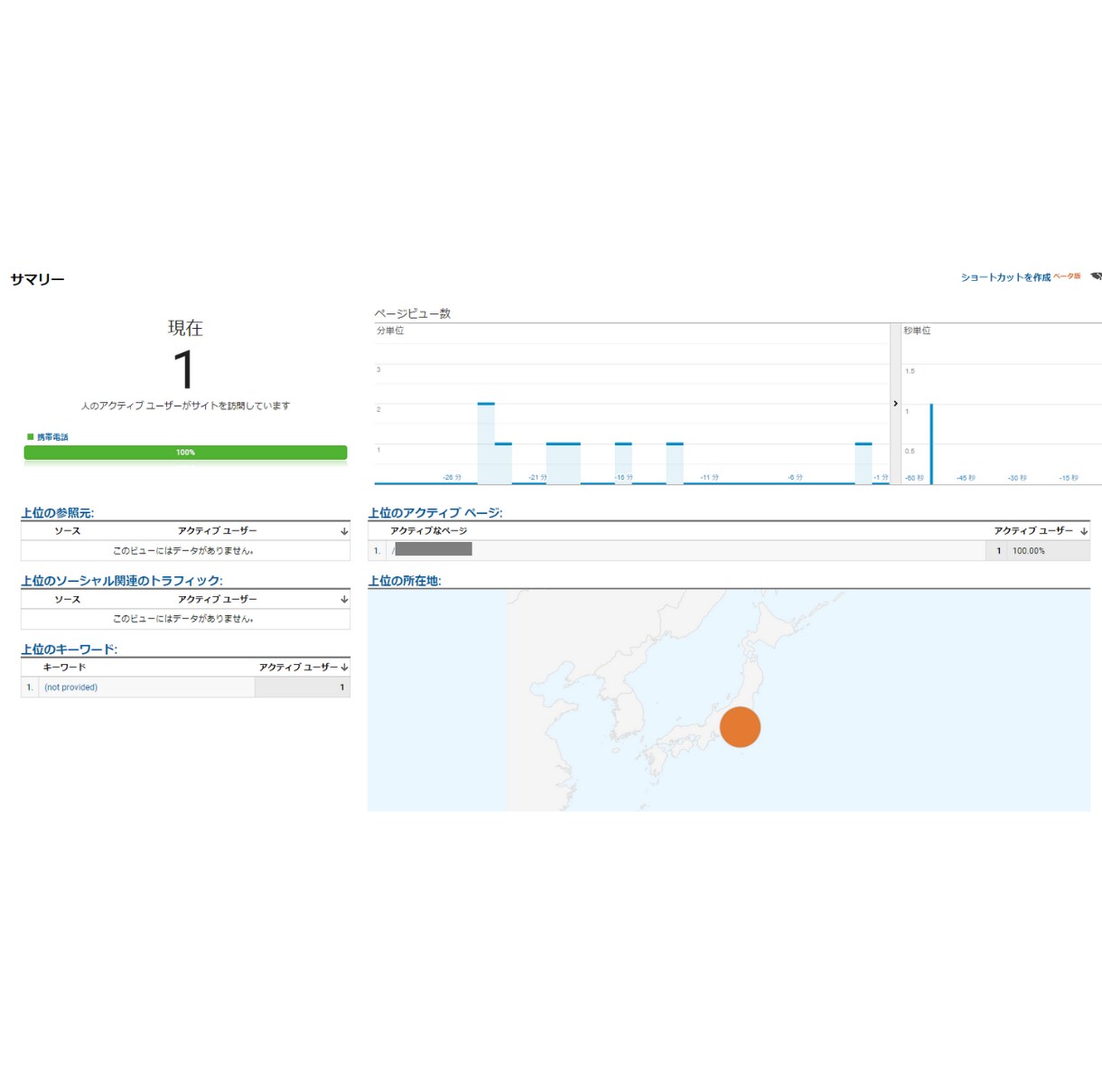Click ソース header in 上位の参照元 table
The image size is (1102, 1084).
[68, 531]
